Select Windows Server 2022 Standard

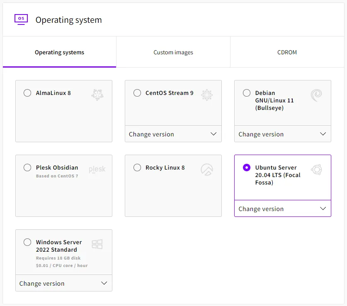pos(27,242)
